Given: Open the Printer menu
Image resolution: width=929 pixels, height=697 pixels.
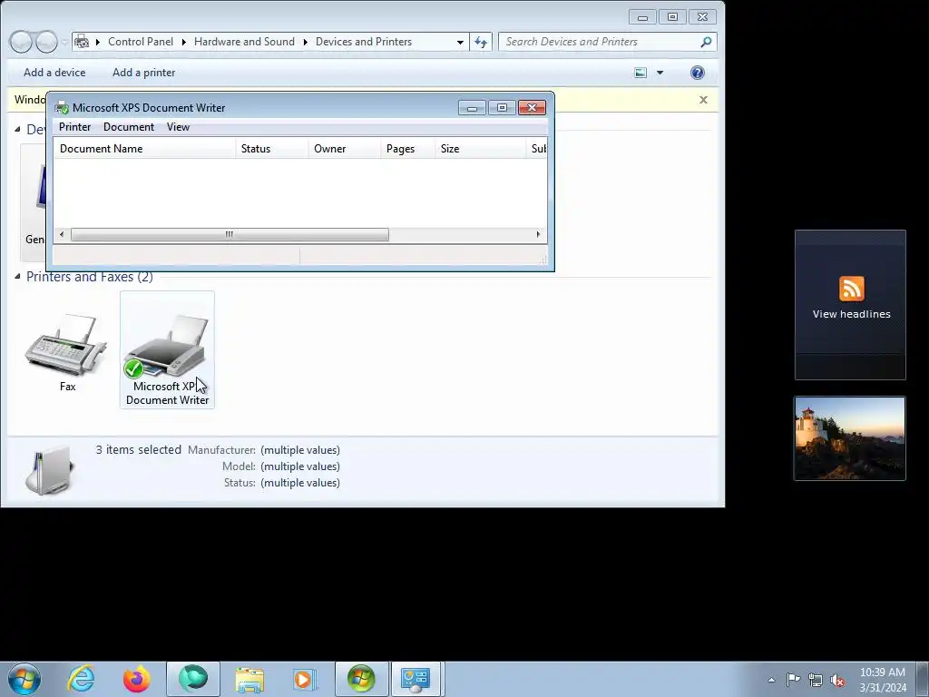Looking at the screenshot, I should (74, 127).
